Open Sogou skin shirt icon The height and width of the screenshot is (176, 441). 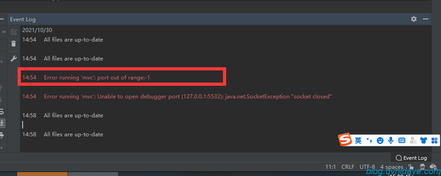pyautogui.click(x=423, y=140)
